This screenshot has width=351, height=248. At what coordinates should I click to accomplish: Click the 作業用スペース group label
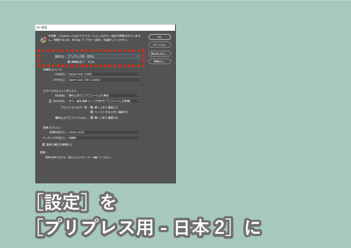pyautogui.click(x=53, y=69)
